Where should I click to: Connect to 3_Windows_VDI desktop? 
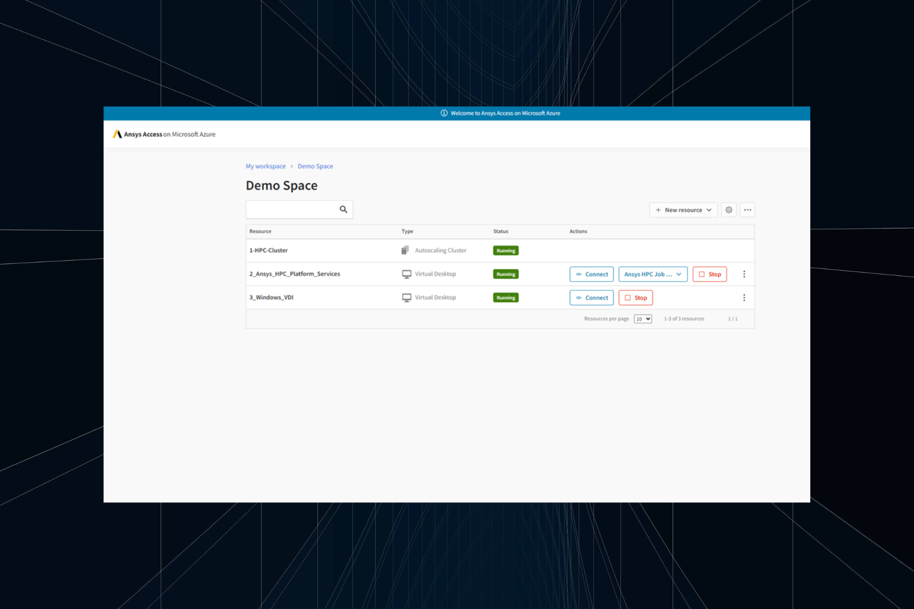pyautogui.click(x=591, y=298)
